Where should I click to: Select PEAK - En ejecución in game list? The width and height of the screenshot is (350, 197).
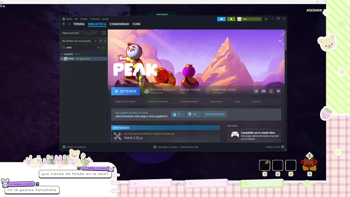(84, 59)
